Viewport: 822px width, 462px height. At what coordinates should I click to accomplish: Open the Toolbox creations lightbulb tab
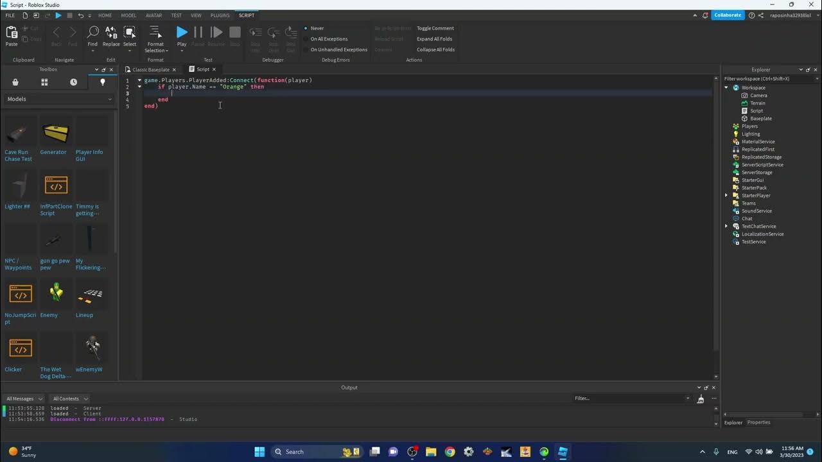(102, 82)
